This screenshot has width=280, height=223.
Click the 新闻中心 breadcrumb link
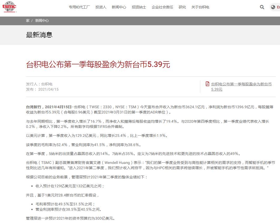pyautogui.click(x=42, y=20)
